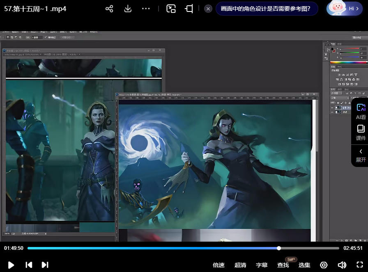368x272 pixels.
Task: Mute the volume speaker icon
Action: (342, 265)
